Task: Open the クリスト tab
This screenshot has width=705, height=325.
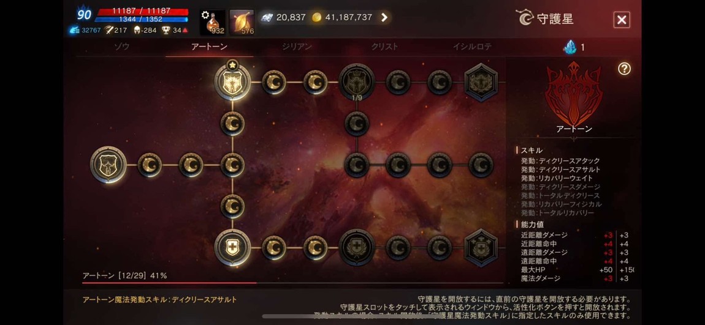Action: 384,47
